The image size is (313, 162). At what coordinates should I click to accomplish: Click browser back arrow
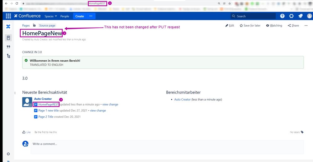click(x=6, y=3)
